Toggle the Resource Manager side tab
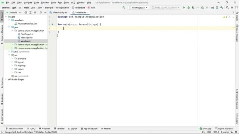This screenshot has height=134, width=239. pyautogui.click(x=2, y=35)
